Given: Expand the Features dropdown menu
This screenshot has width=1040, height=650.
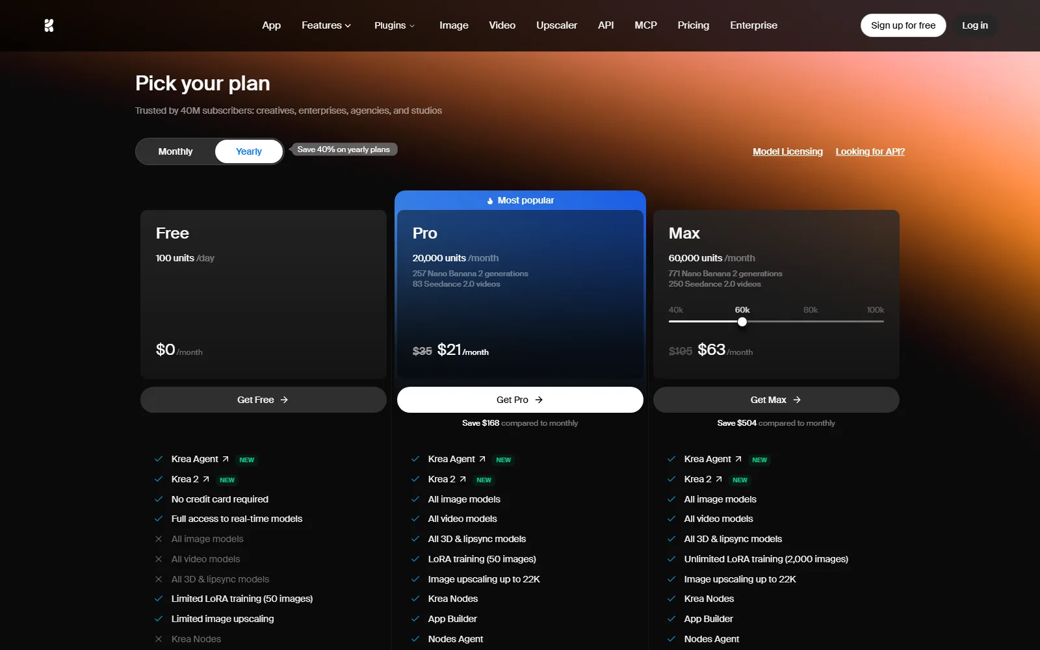Looking at the screenshot, I should 326,25.
